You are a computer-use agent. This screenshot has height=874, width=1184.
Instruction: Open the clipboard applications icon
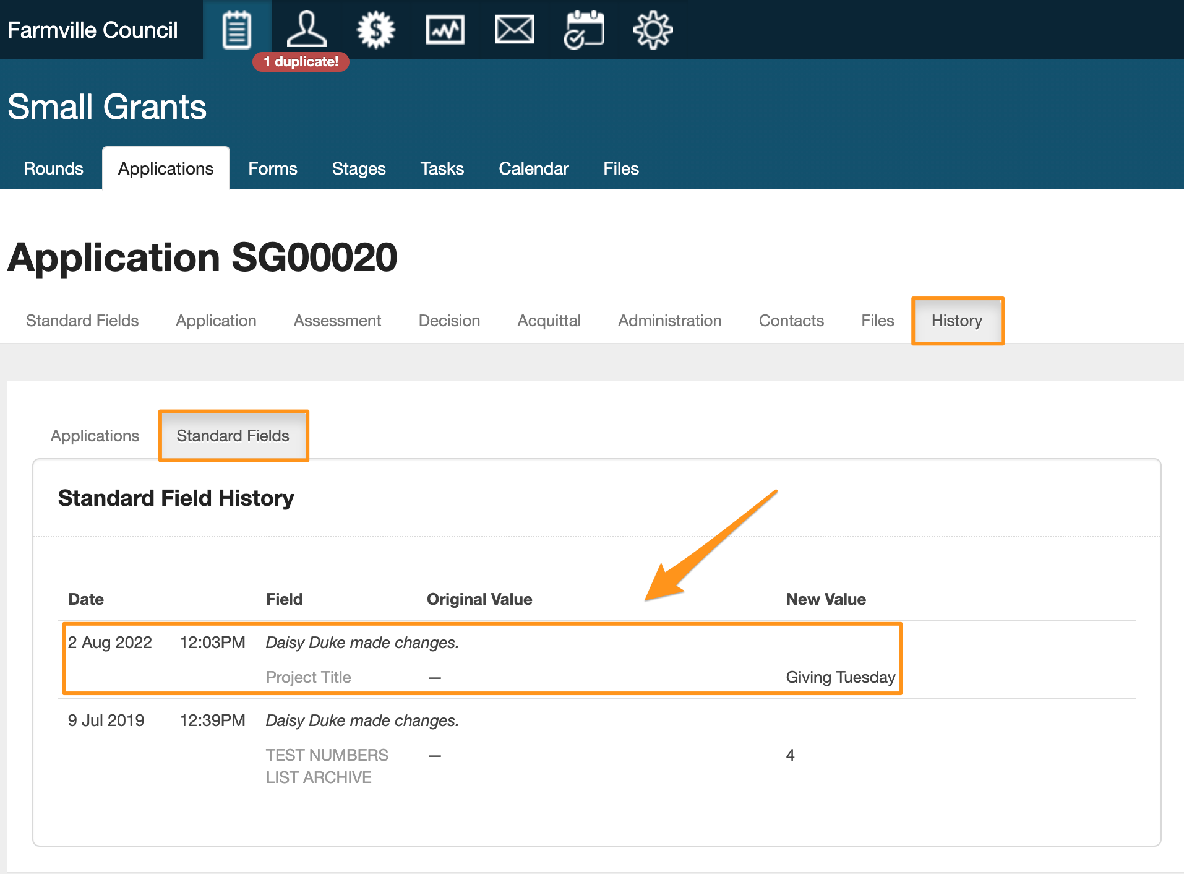point(236,30)
